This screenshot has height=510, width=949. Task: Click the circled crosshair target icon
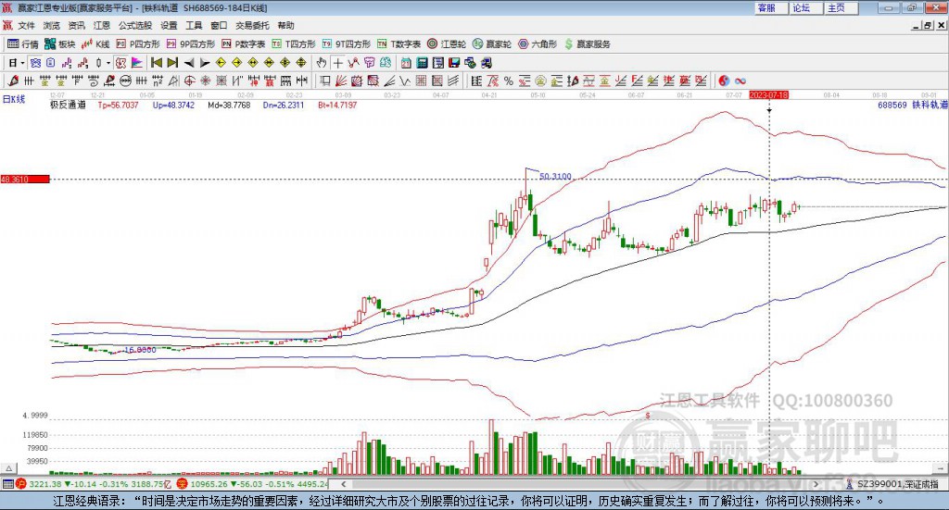pos(189,81)
